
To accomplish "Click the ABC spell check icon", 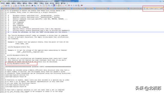I will (82, 6).
